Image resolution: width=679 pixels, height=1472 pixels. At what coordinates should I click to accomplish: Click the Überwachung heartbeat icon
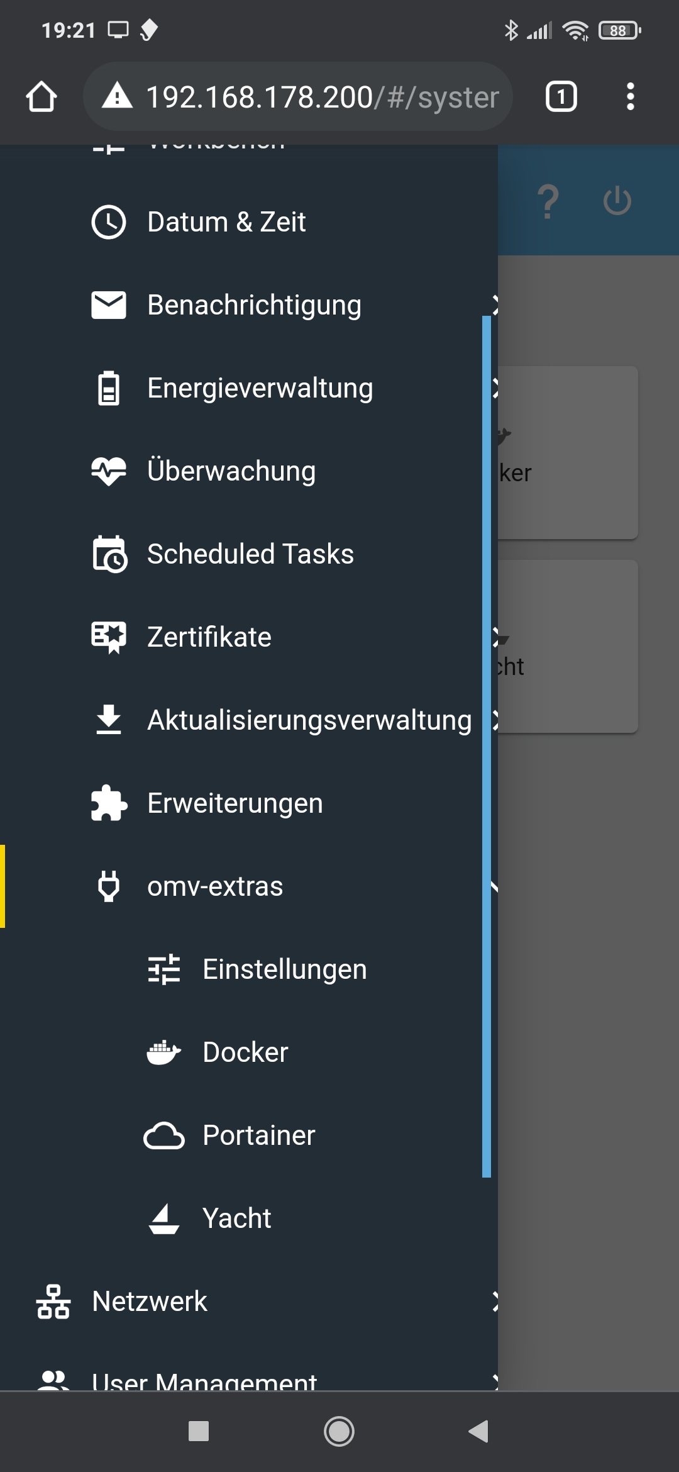click(109, 471)
